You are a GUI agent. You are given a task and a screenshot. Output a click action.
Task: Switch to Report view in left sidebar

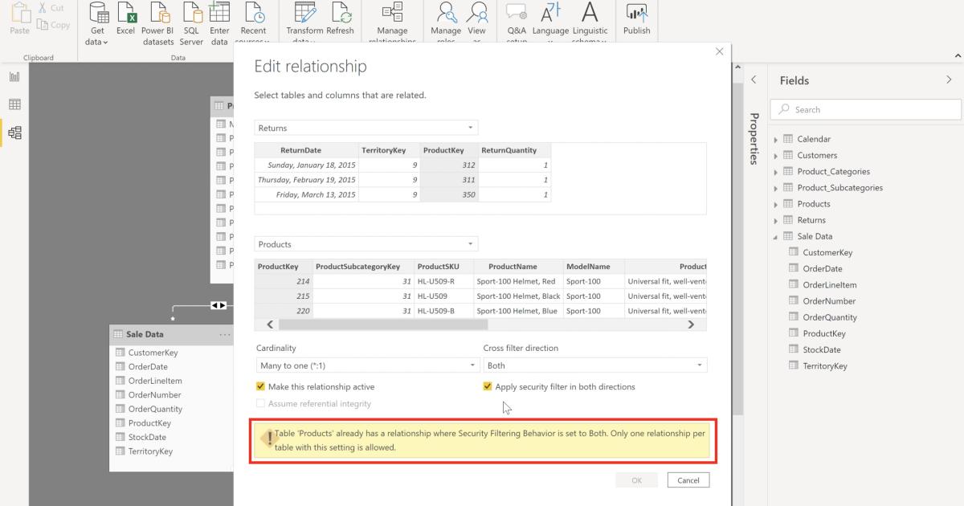tap(14, 76)
